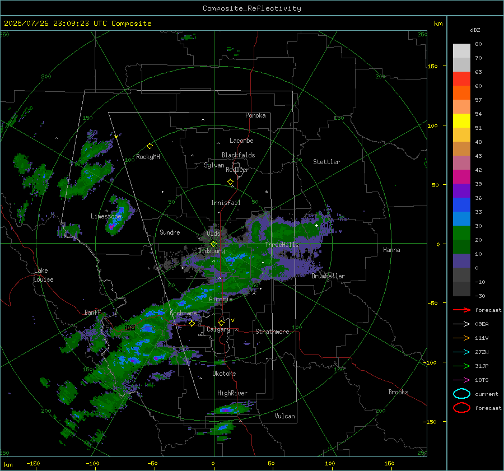504x471 pixels.
Task: Click the dBZ legend heading
Action: click(475, 30)
